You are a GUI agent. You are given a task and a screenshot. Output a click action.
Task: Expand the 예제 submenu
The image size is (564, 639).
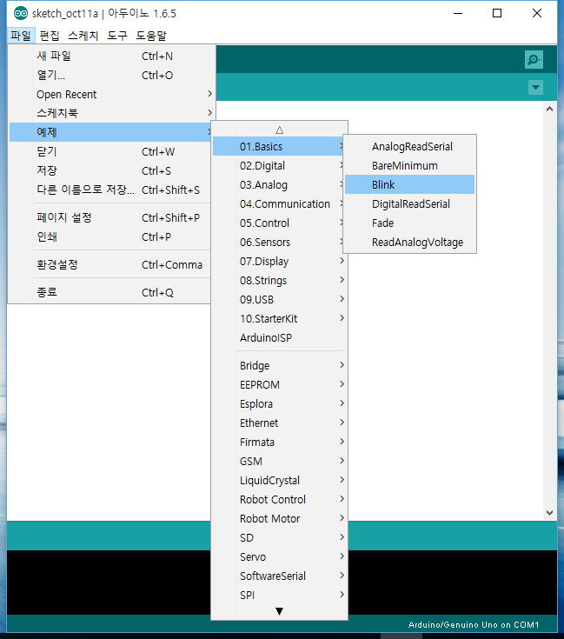110,132
